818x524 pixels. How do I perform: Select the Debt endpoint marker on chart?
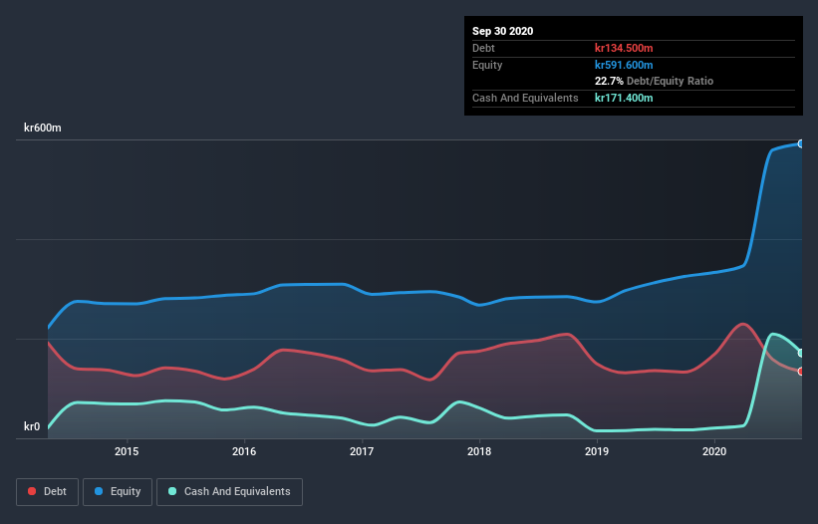click(801, 372)
